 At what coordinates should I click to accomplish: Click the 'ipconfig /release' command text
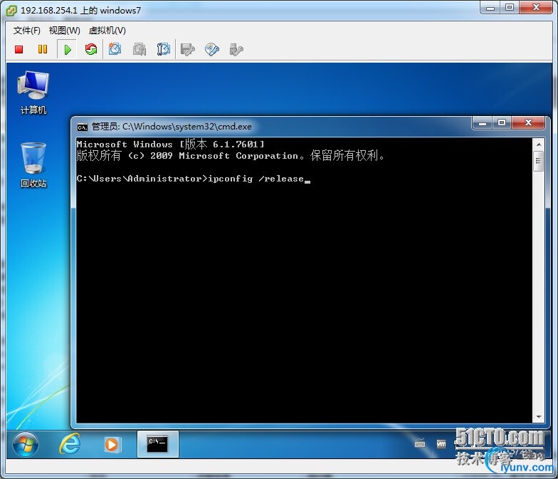(x=256, y=179)
